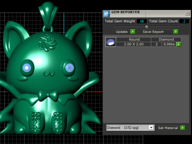Click the 0.06tw weight cell
The image size is (192, 144).
tap(169, 44)
